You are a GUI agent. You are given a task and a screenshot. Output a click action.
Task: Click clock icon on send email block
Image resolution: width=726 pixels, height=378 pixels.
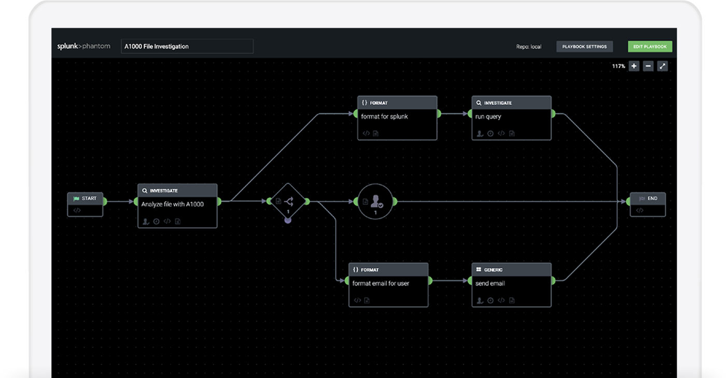[x=491, y=300]
